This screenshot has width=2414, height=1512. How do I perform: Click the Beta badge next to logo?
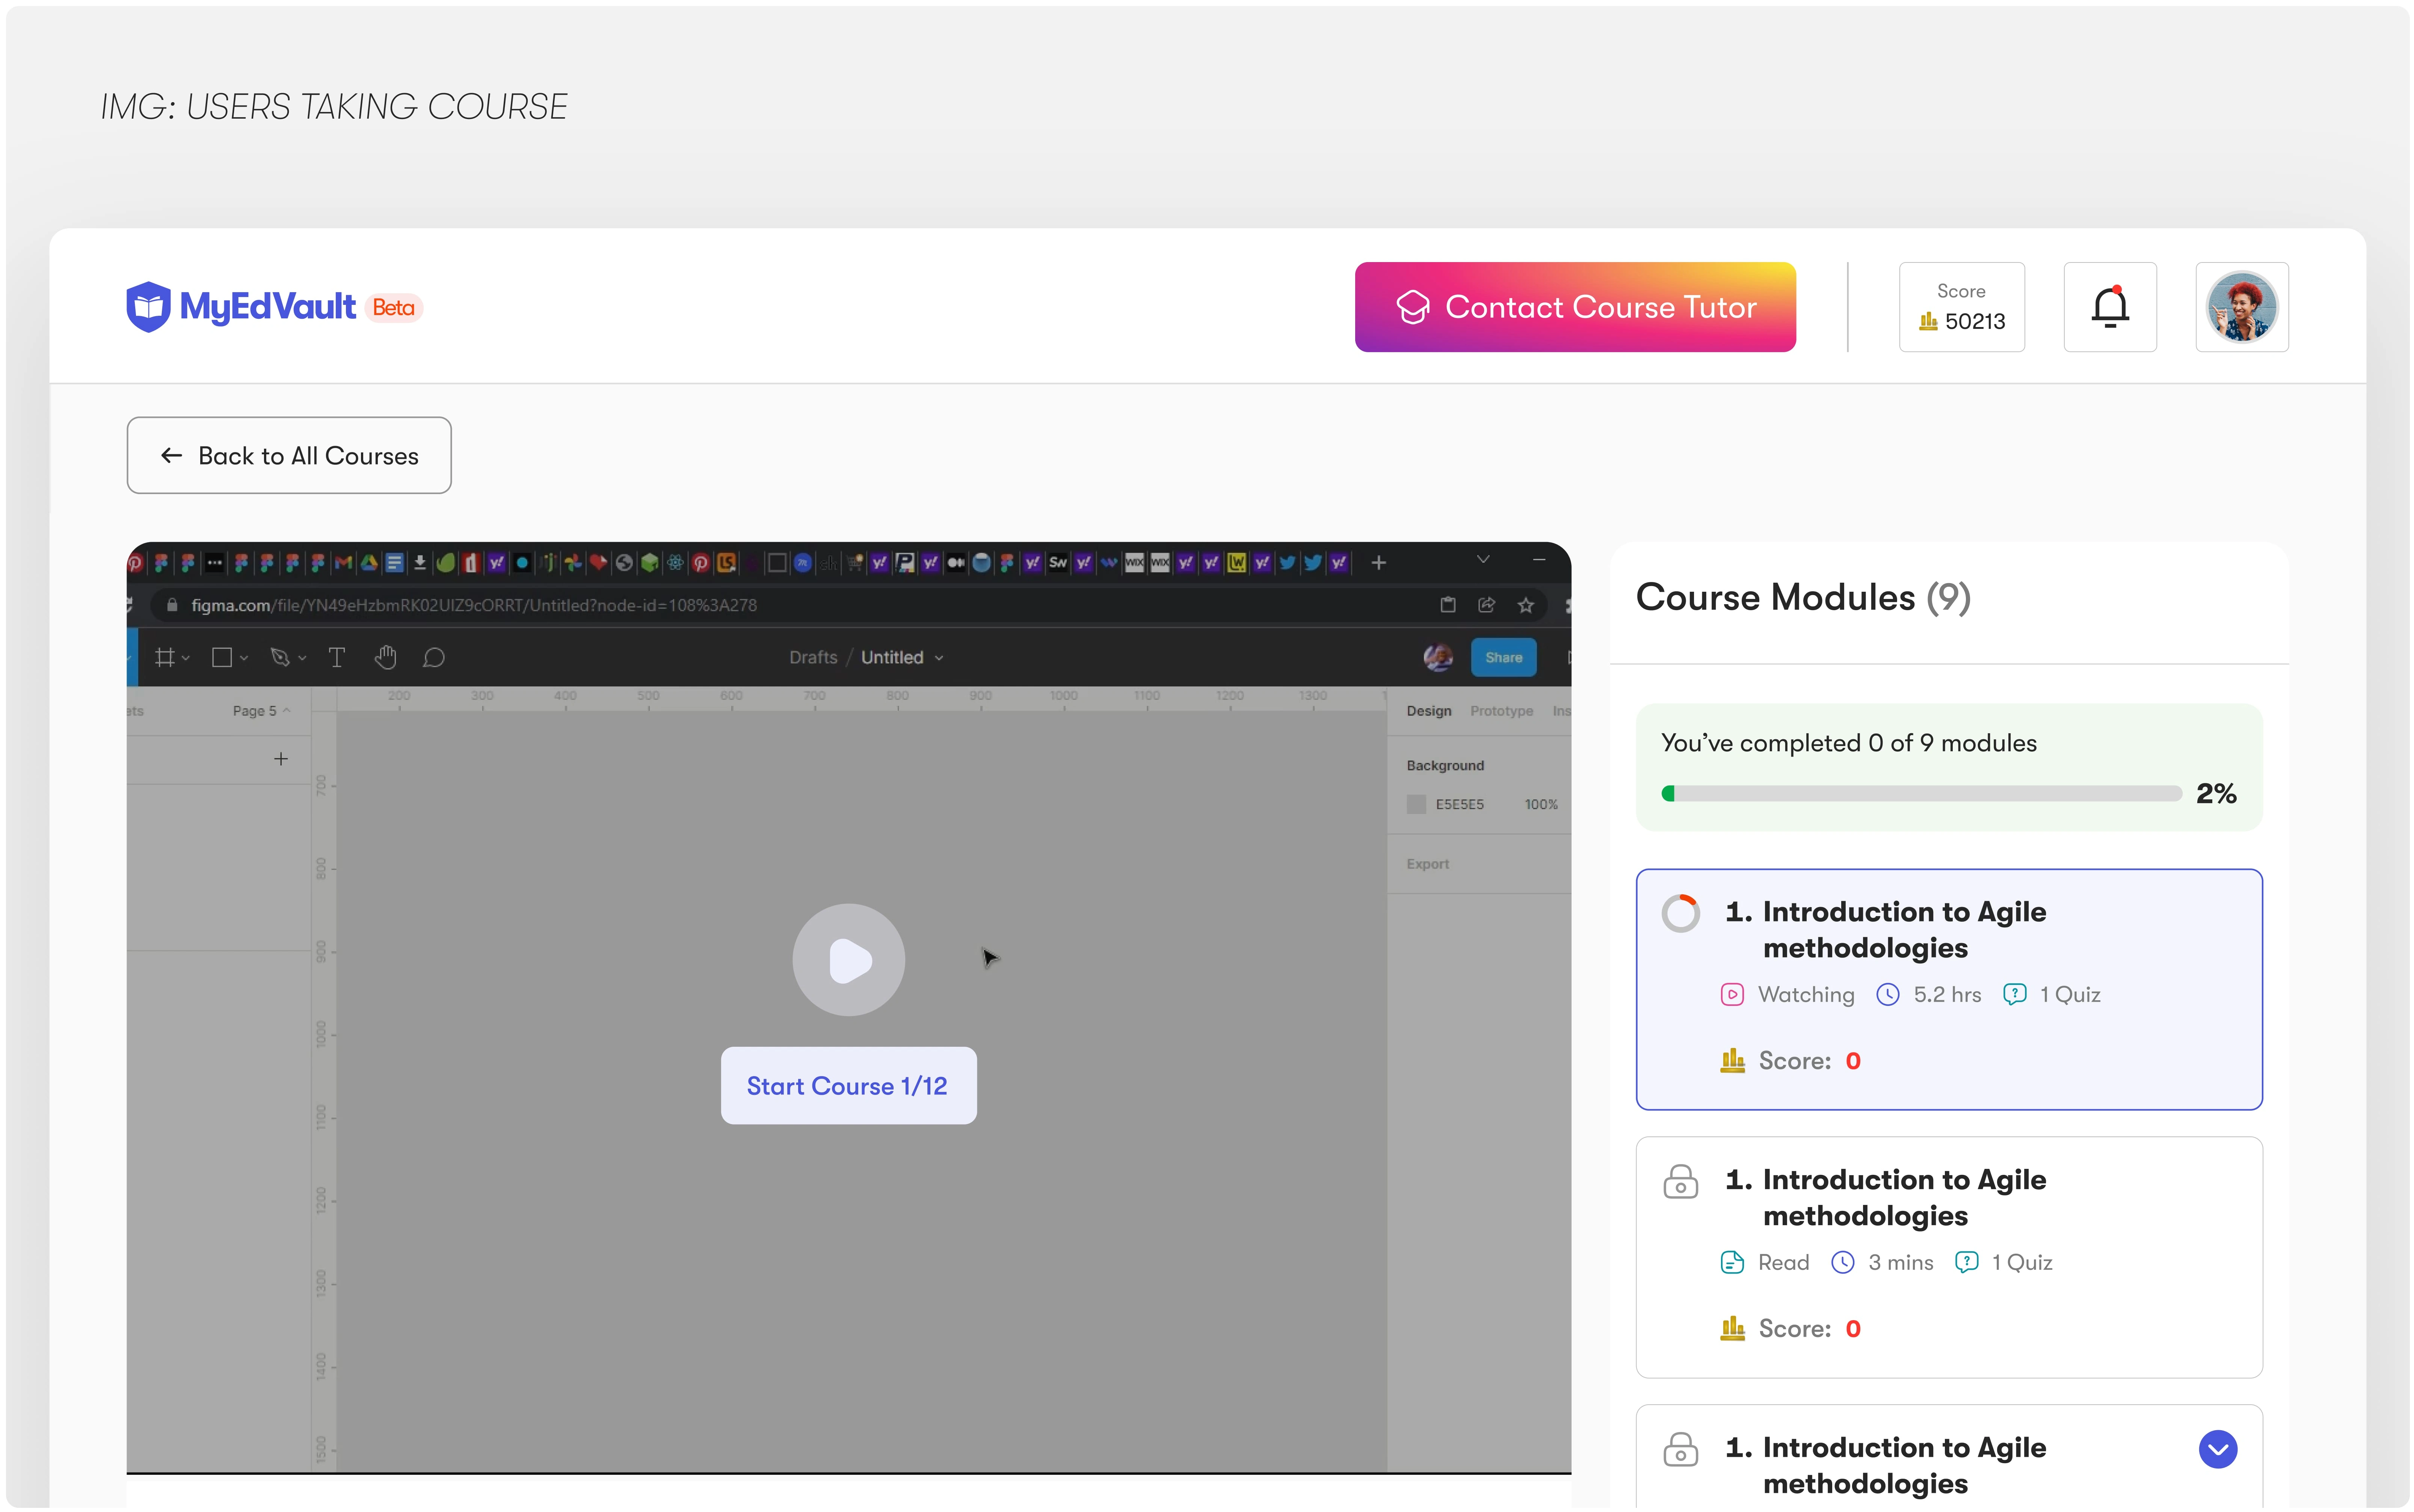pyautogui.click(x=393, y=308)
